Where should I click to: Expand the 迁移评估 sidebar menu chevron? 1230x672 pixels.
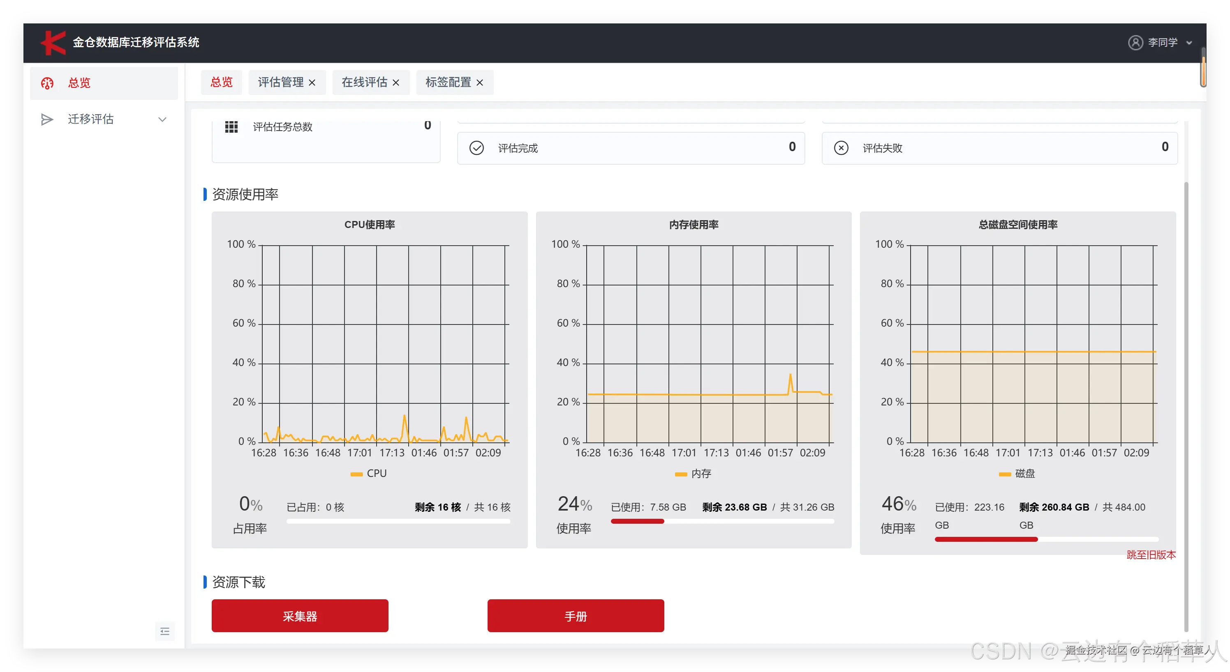tap(162, 119)
